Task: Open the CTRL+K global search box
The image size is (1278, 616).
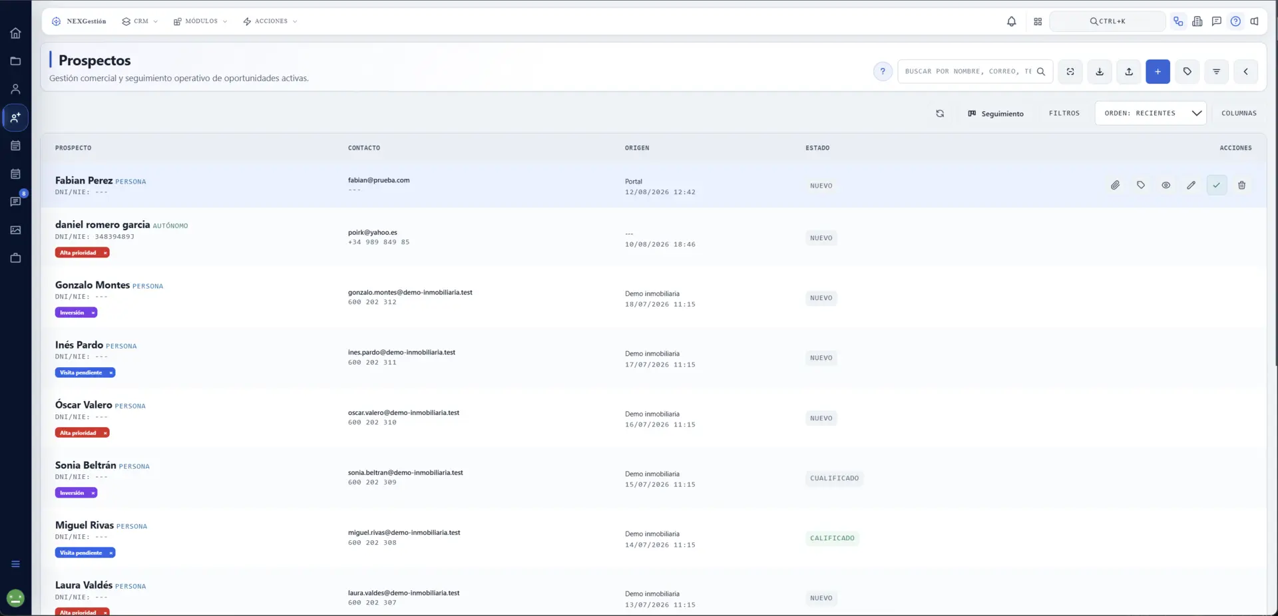Action: (1108, 21)
